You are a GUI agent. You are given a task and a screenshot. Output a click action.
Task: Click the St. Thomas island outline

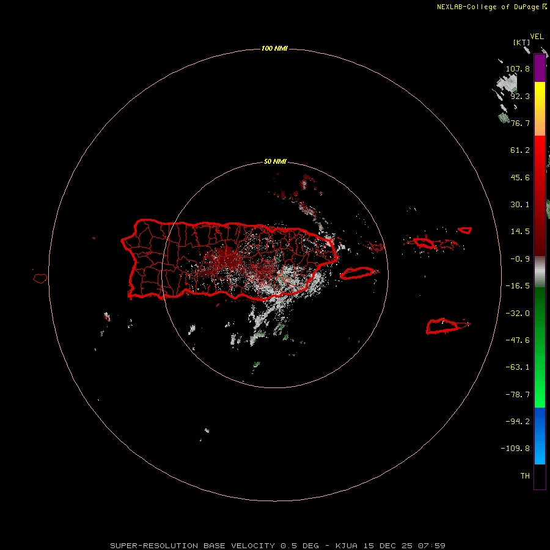[x=424, y=243]
